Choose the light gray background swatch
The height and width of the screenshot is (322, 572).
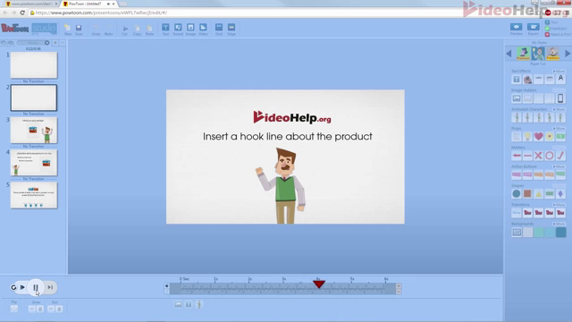coord(527,233)
